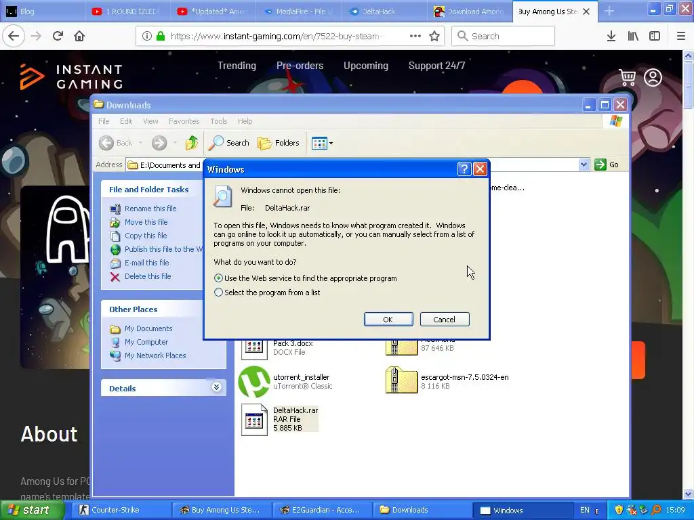This screenshot has height=520, width=694.
Task: Click Explorer Back button
Action: click(115, 143)
